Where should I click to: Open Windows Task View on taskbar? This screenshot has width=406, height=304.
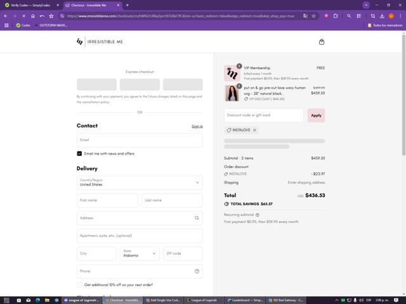coord(6,300)
